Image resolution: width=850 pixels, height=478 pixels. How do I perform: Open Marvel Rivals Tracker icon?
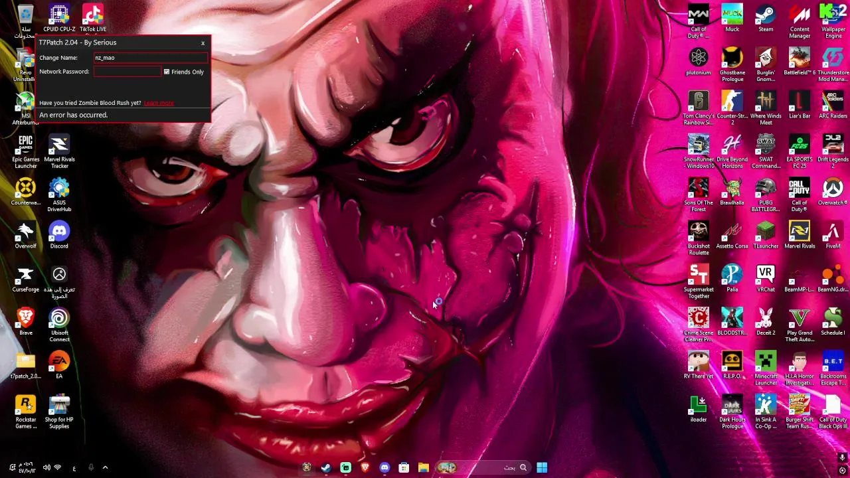click(x=59, y=151)
